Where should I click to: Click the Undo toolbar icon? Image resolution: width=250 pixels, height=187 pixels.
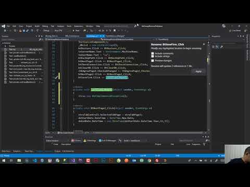[32, 31]
